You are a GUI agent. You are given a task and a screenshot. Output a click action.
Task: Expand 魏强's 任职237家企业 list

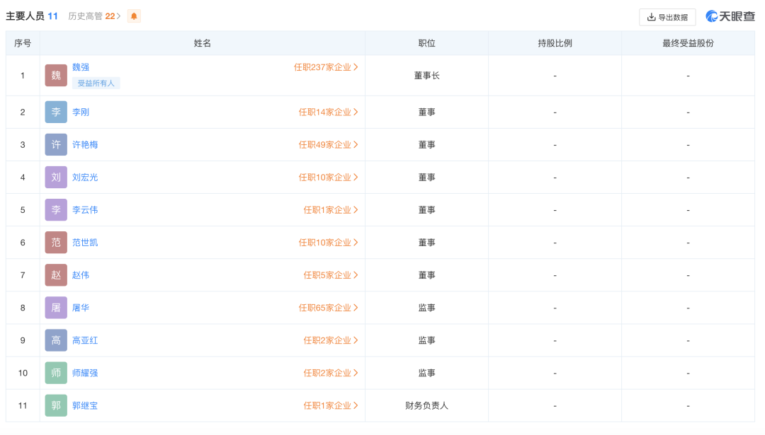(326, 67)
